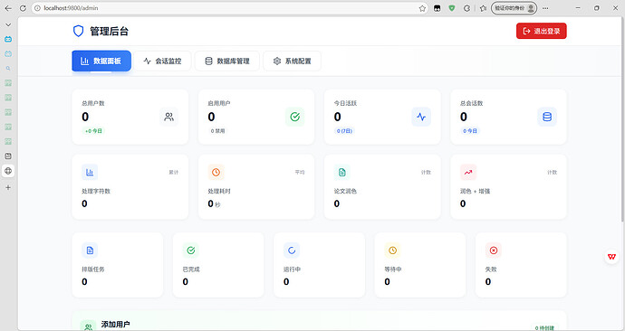
Task: Open the browser three-dot settings menu
Action: point(545,8)
